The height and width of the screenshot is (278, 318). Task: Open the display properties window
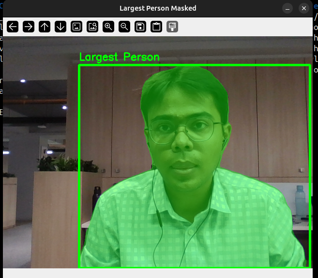pyautogui.click(x=172, y=27)
